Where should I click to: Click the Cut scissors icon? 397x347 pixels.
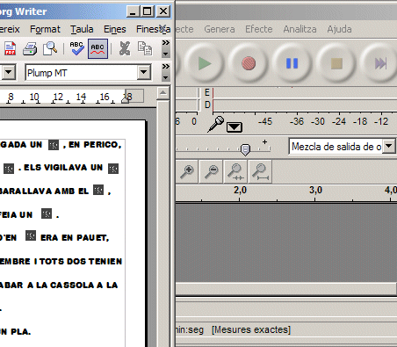click(125, 48)
